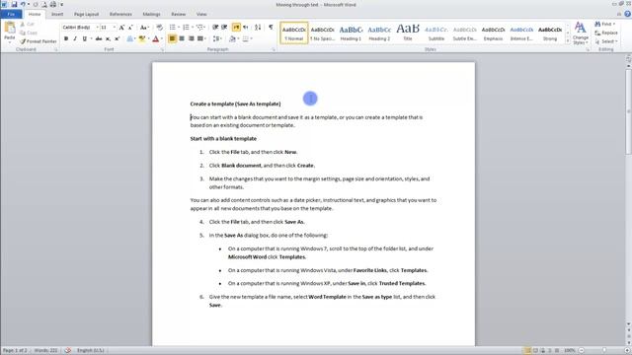Open the font name dropdown

97,28
